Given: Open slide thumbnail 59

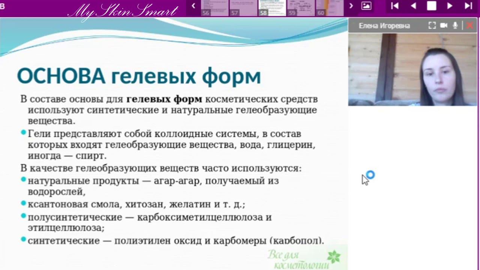Looking at the screenshot, I should [301, 8].
